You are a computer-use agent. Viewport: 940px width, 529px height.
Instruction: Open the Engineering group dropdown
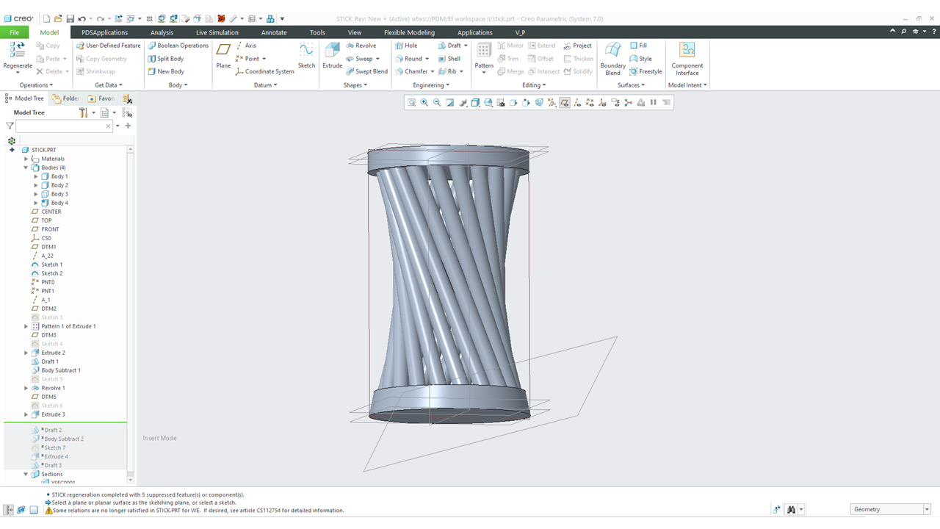click(x=431, y=85)
